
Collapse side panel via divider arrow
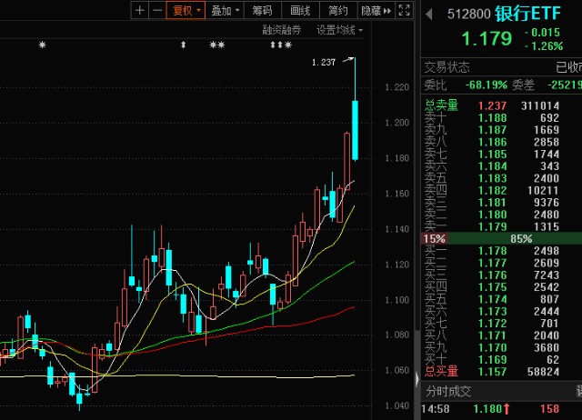pos(416,378)
